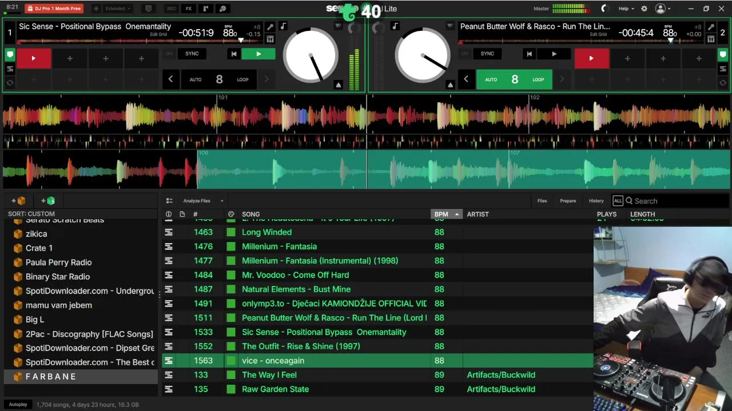The width and height of the screenshot is (732, 411).
Task: Toggle SYNC on deck 2
Action: click(487, 54)
